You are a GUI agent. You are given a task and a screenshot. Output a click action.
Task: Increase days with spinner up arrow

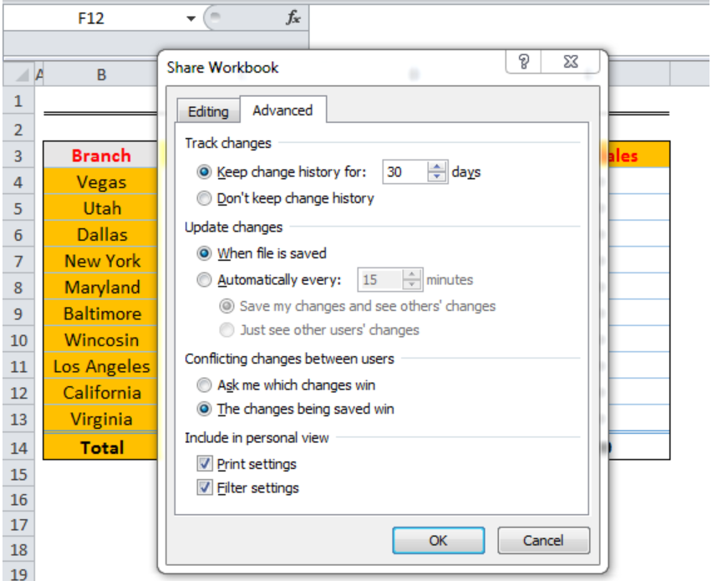(437, 166)
